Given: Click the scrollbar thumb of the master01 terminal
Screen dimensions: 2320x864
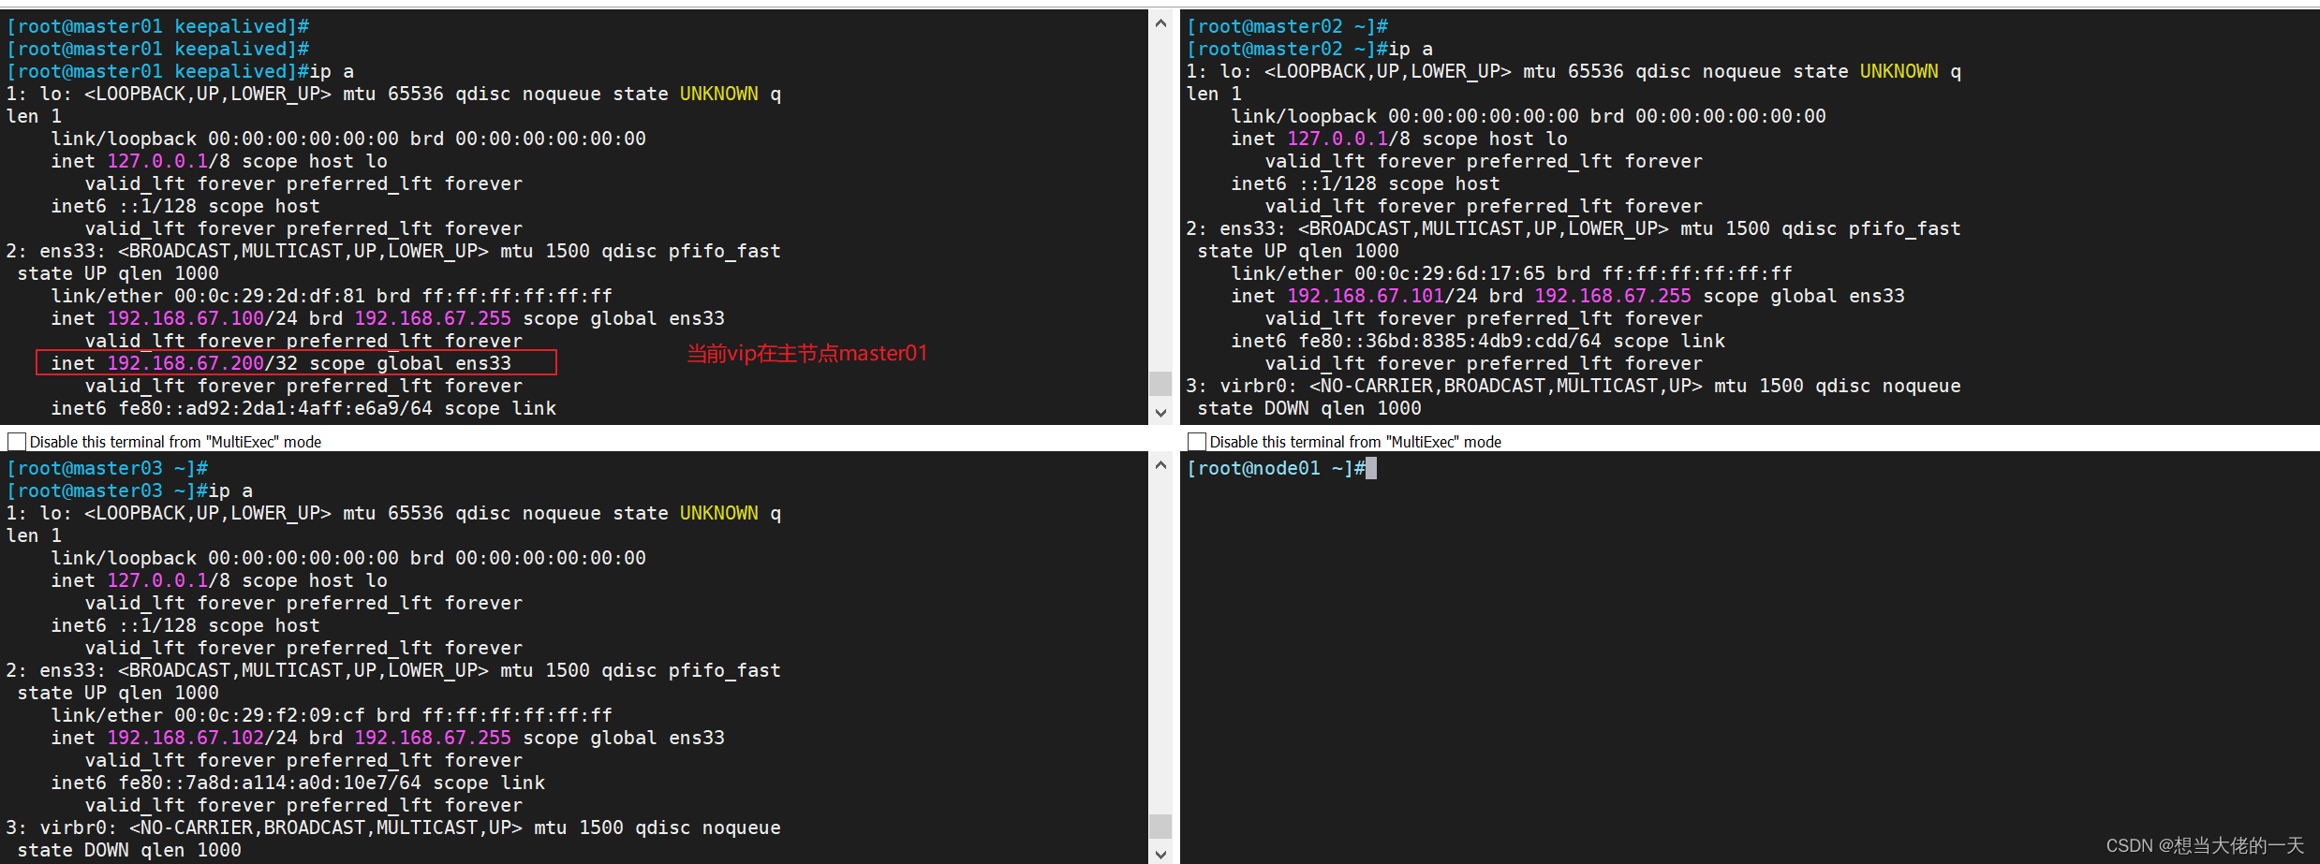Looking at the screenshot, I should [1160, 384].
